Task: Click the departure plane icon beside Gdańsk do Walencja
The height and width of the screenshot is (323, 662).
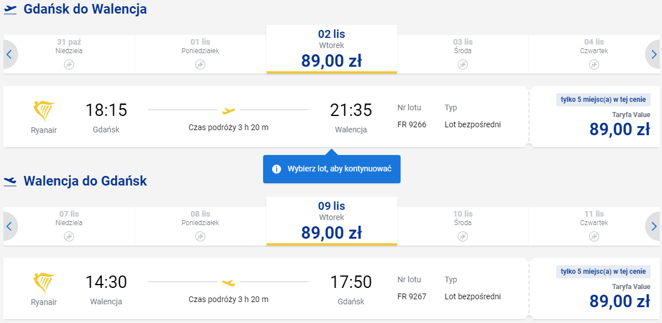Action: [x=10, y=10]
